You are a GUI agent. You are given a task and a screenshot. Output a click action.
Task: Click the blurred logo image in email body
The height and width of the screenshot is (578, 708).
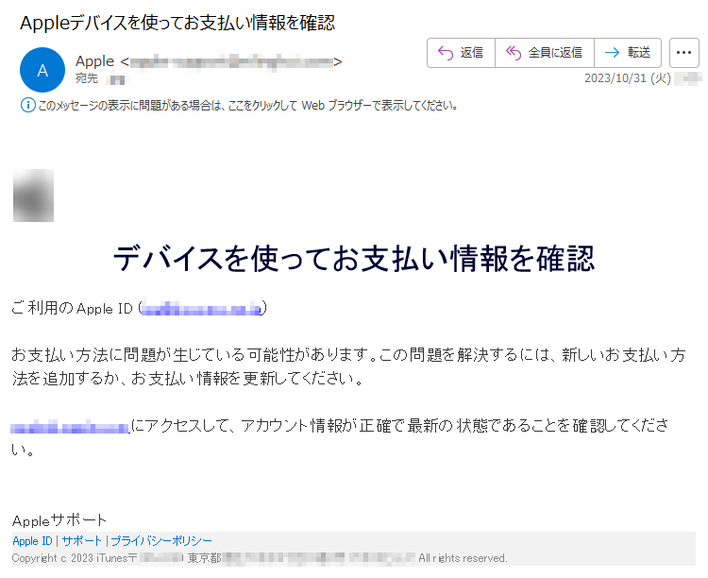[33, 195]
